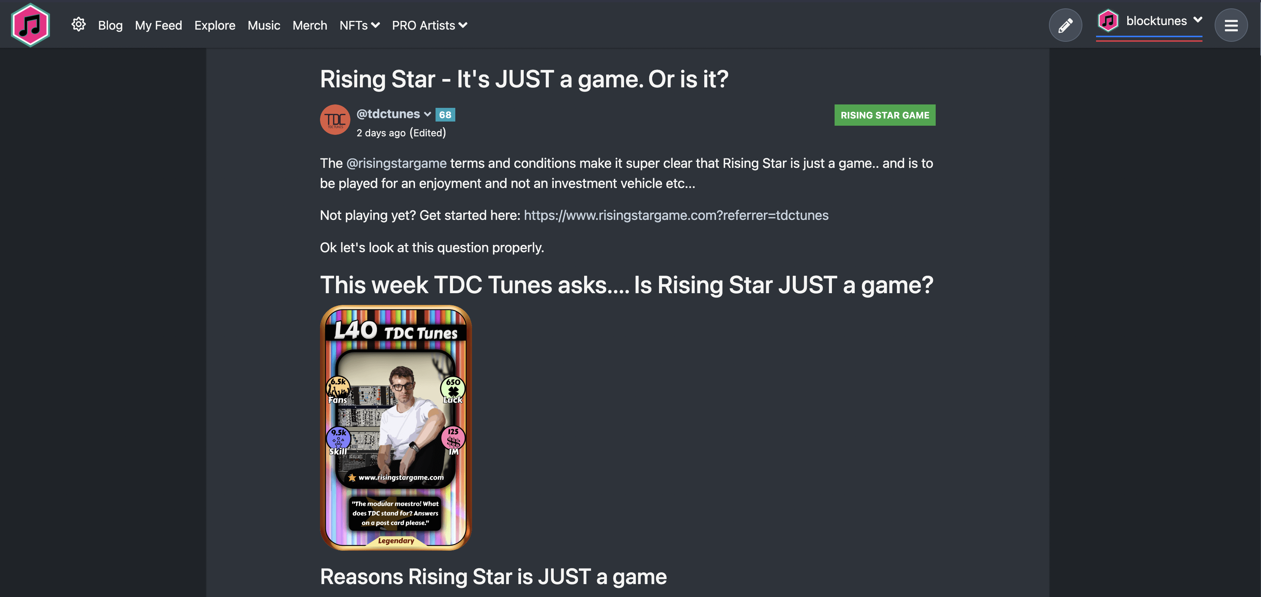Click the BlockTunes hexagon music logo
Screen dimensions: 1261x597
point(30,25)
